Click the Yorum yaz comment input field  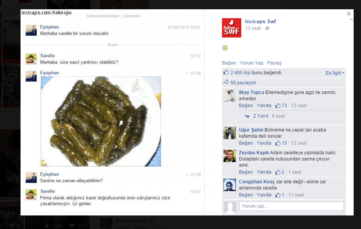click(291, 206)
